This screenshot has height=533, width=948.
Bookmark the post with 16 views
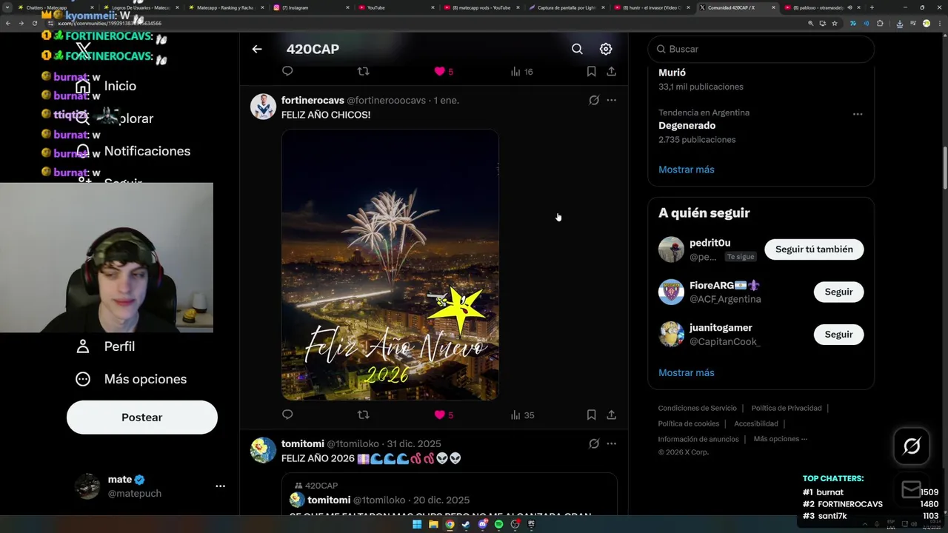click(591, 71)
